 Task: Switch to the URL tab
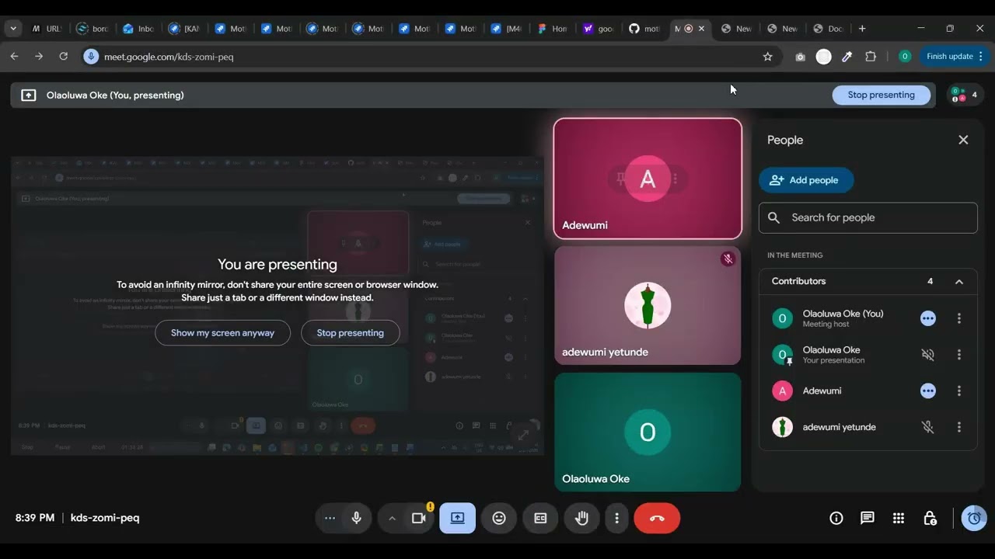47,29
